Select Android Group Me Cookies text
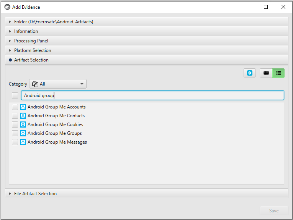The width and height of the screenshot is (293, 220). click(x=55, y=125)
